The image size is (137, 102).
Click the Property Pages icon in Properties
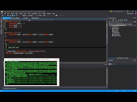tap(114, 64)
